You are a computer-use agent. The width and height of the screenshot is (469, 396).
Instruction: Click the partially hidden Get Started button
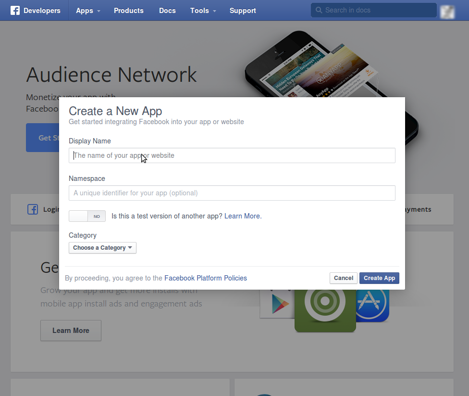pyautogui.click(x=42, y=138)
